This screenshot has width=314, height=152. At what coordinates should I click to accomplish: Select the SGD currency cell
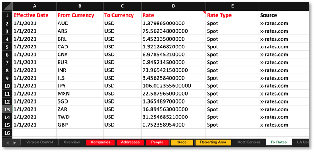coord(80,101)
